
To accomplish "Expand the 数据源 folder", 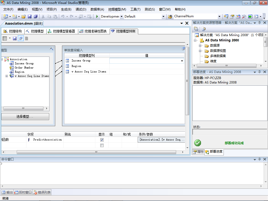I will coord(200,46).
